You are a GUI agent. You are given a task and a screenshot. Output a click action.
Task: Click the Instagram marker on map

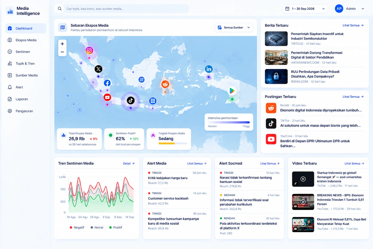(x=89, y=50)
